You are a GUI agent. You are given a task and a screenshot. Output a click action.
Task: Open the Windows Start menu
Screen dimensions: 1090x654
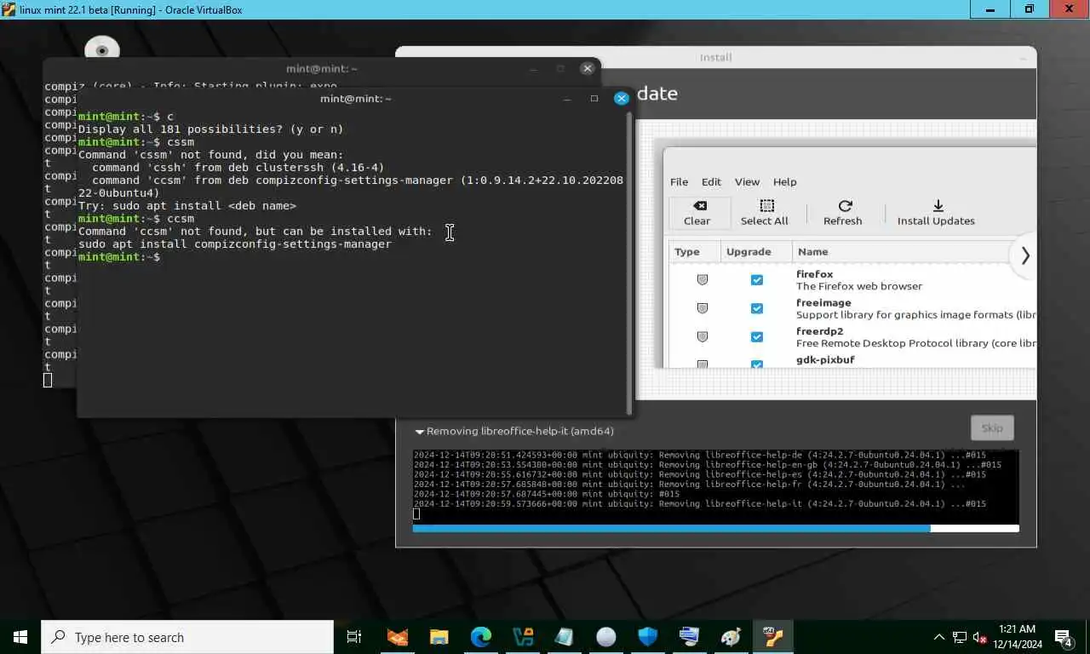(x=20, y=637)
